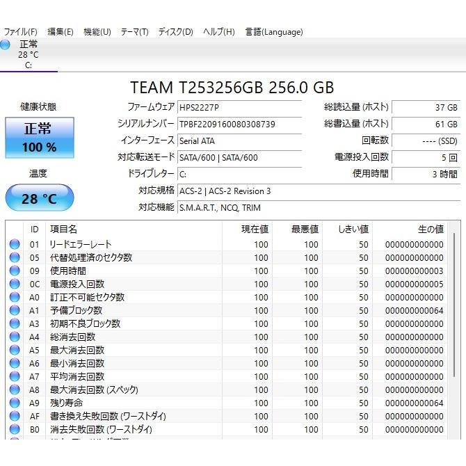Open the 言語(Language) menu
Screen dimensions: 466x466
point(274,31)
